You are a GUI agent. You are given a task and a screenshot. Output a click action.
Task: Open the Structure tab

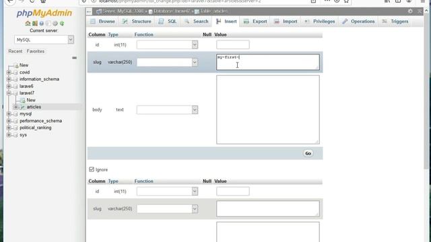[137, 22]
